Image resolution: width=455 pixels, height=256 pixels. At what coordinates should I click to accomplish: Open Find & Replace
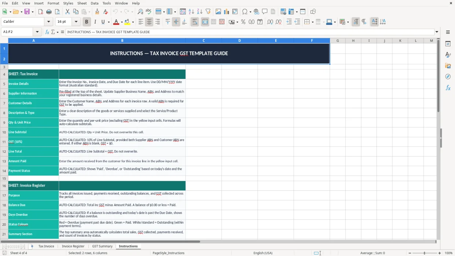(140, 12)
